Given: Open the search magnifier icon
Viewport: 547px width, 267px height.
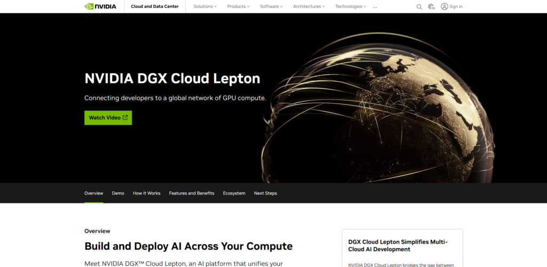Looking at the screenshot, I should [419, 6].
